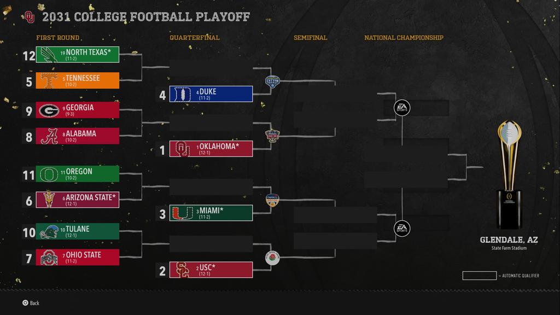Click the upper EA Sports semifinal logo

pyautogui.click(x=402, y=108)
